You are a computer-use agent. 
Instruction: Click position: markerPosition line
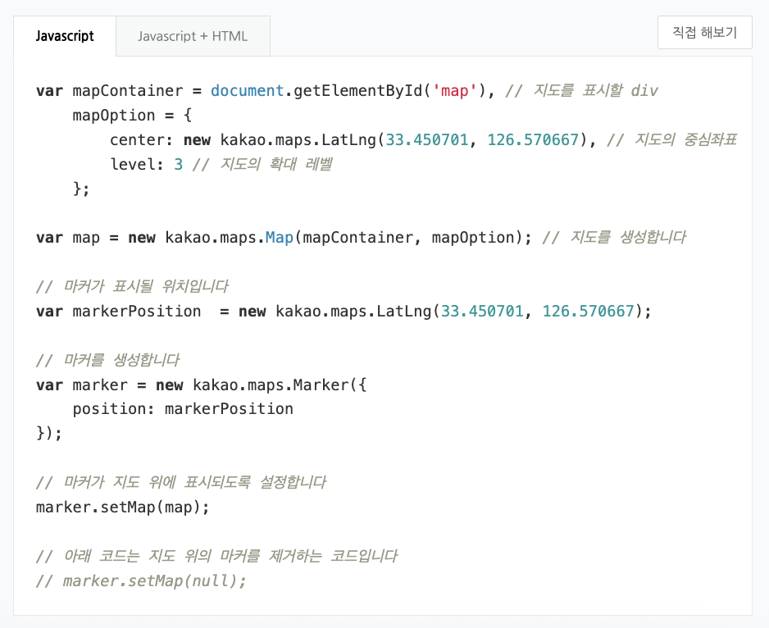tap(183, 409)
